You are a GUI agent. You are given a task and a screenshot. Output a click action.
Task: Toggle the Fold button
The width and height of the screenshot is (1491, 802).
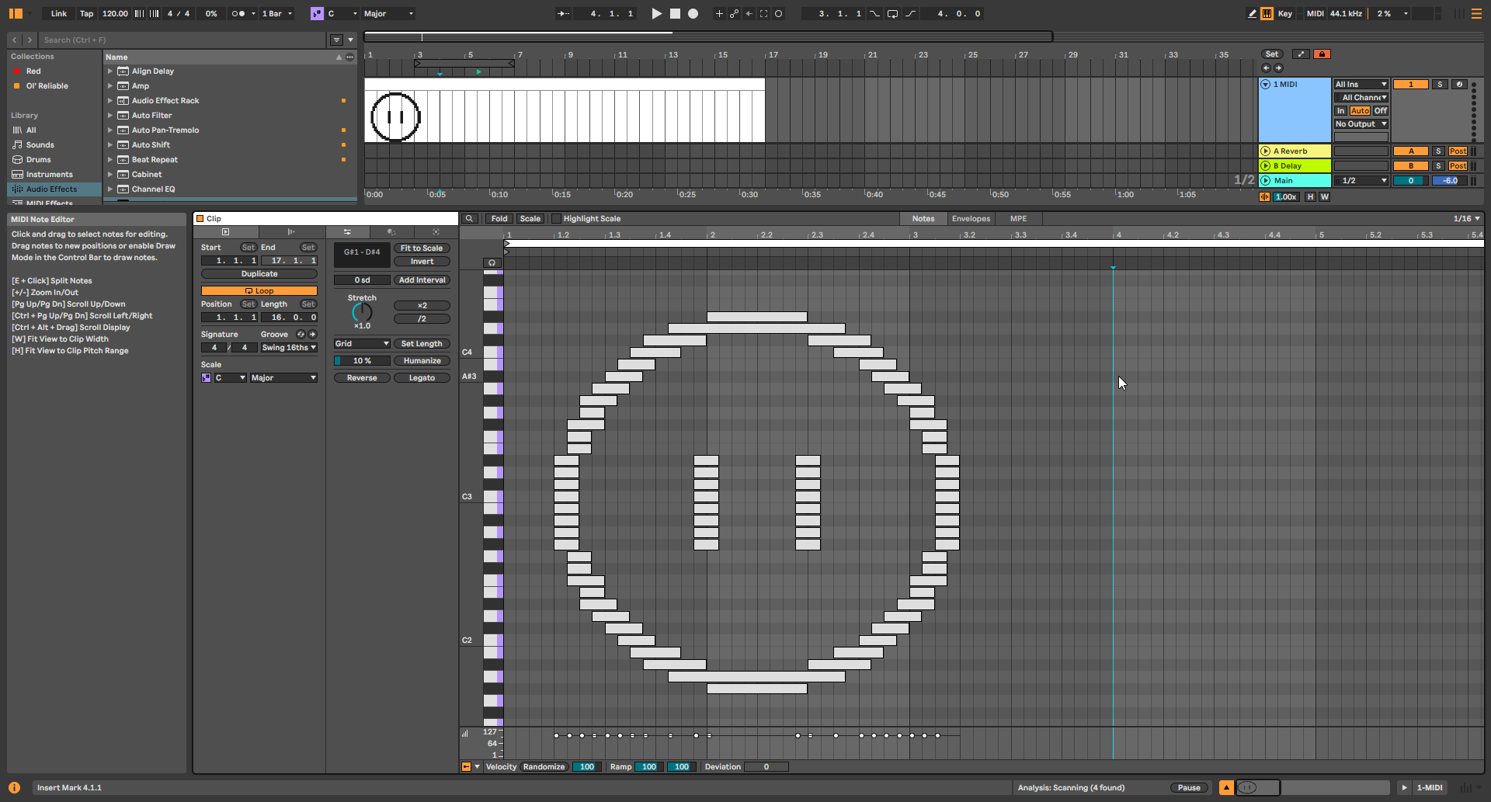point(499,219)
